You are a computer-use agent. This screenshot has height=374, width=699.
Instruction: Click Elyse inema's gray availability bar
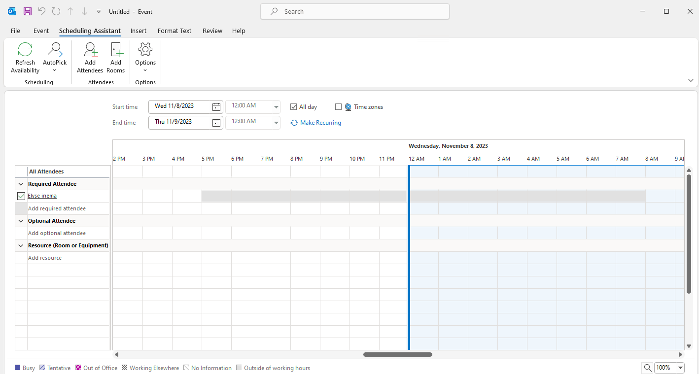point(423,196)
